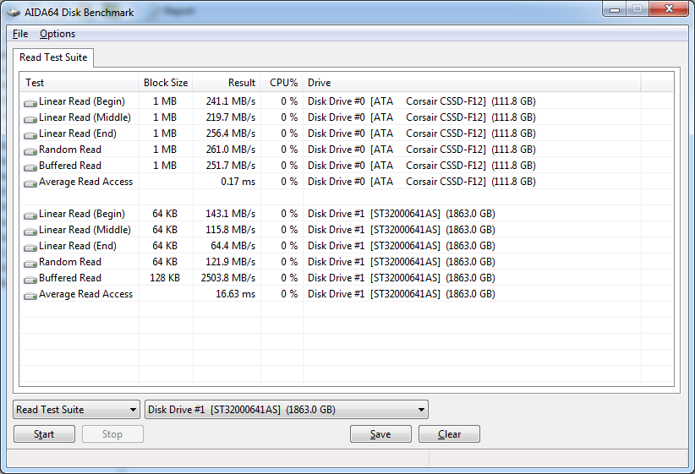
Task: Select the 256.4 MB/s result cell
Action: [x=231, y=133]
